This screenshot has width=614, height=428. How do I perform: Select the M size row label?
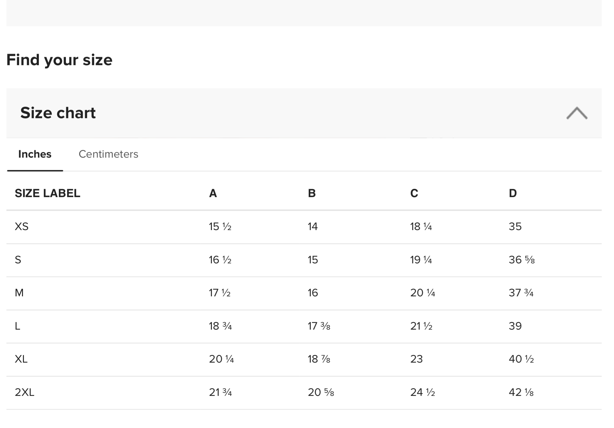(19, 293)
